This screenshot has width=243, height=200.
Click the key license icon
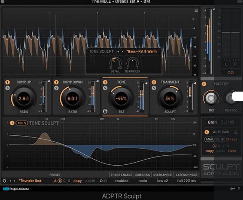pyautogui.click(x=232, y=189)
